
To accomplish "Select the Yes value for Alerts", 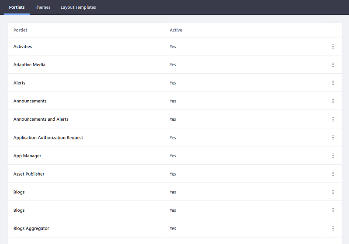I will coord(173,83).
